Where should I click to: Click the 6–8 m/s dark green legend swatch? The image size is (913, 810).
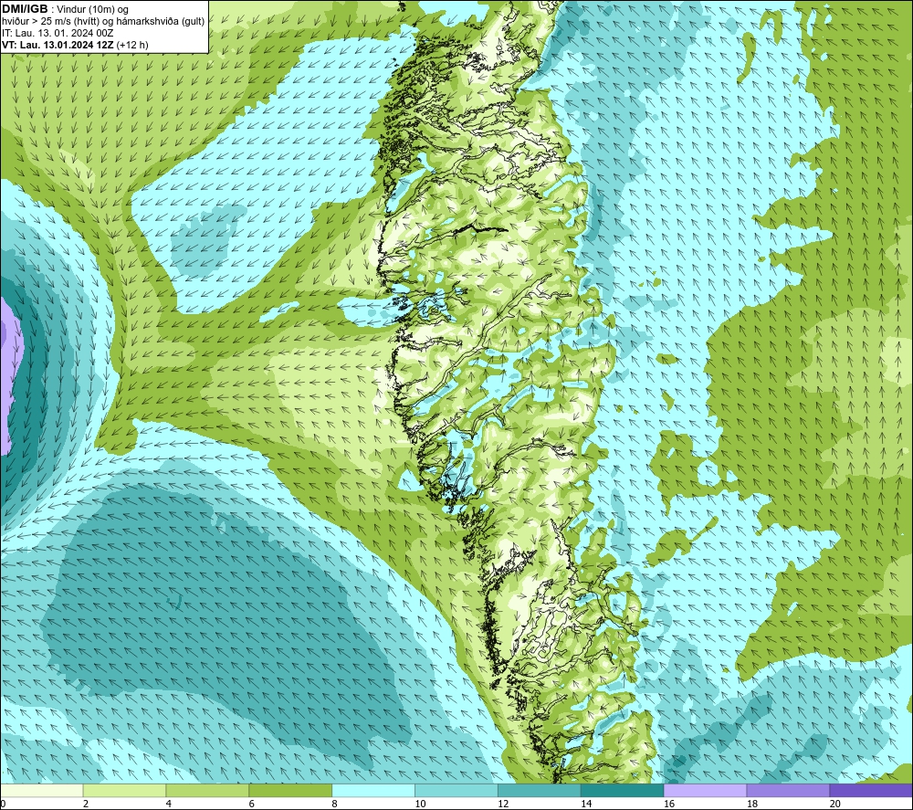pos(290,790)
